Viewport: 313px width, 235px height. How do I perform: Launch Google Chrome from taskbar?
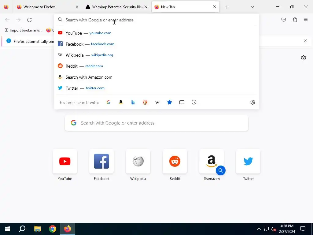[53, 229]
